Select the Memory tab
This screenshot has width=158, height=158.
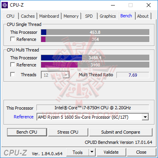coord(71,16)
